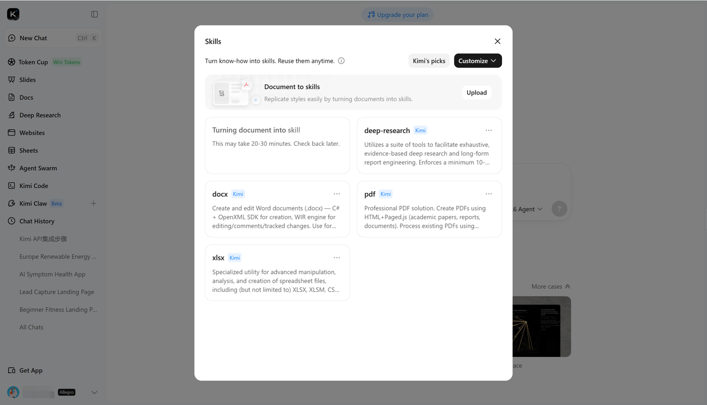Click the Agent Swarm sidebar icon
Screen dimensions: 707x405
[x=12, y=168]
